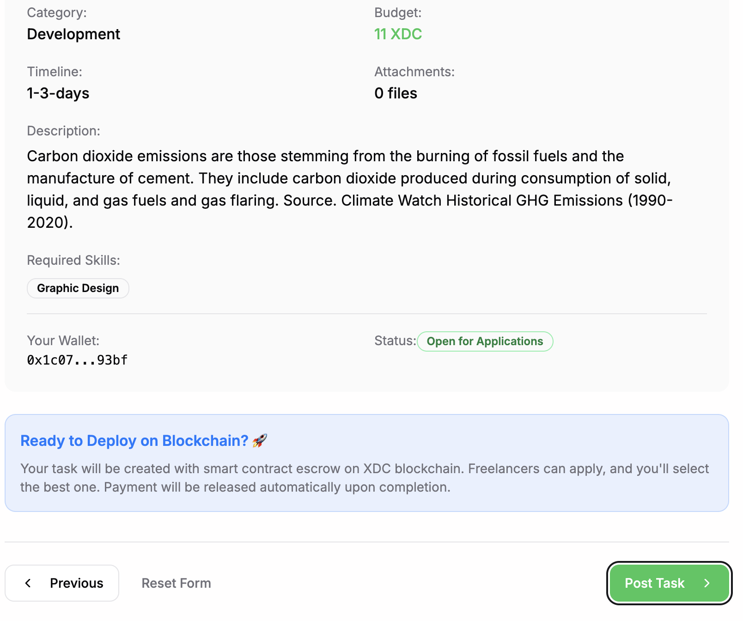Click the Your Wallet label
Screen dimensions: 743x621
coord(63,341)
